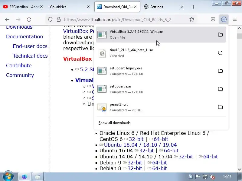Download Ubuntu 16.04 64-bit build
Image resolution: width=242 pixels, height=181 pixels.
click(x=171, y=151)
